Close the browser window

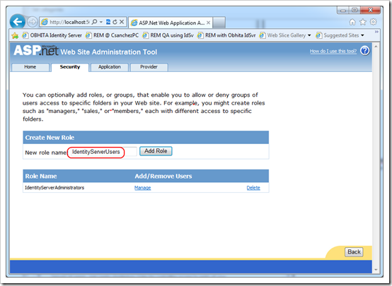pyautogui.click(x=370, y=10)
